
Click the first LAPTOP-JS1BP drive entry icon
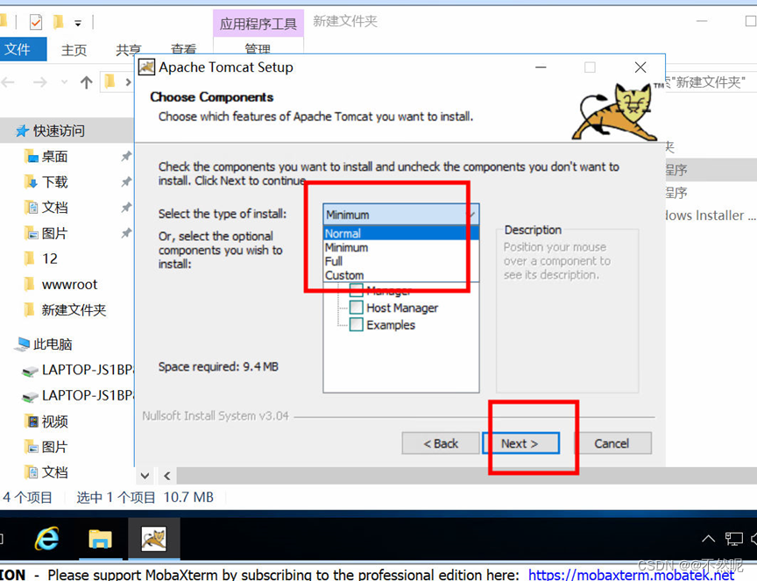[x=30, y=371]
